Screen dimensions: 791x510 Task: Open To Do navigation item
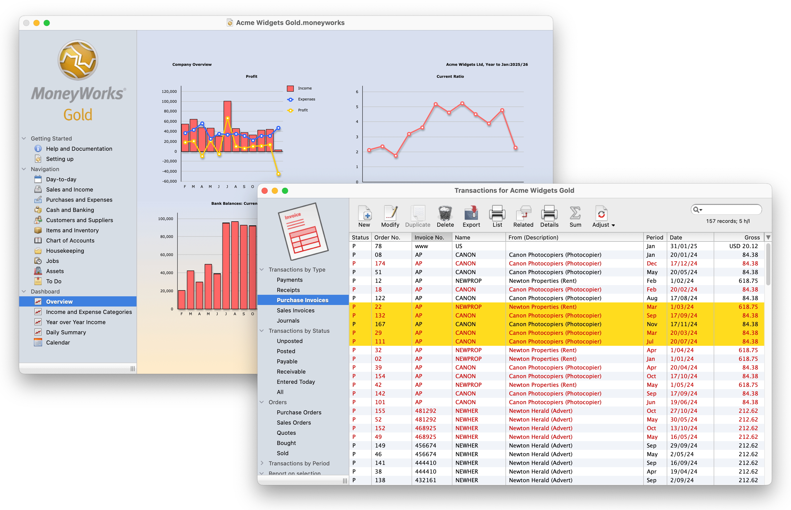tap(54, 282)
